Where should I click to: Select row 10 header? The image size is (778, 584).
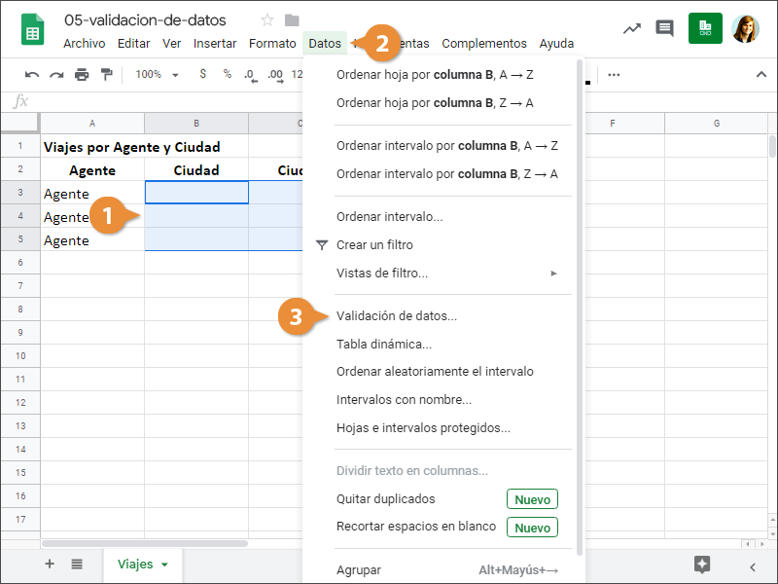tap(20, 356)
